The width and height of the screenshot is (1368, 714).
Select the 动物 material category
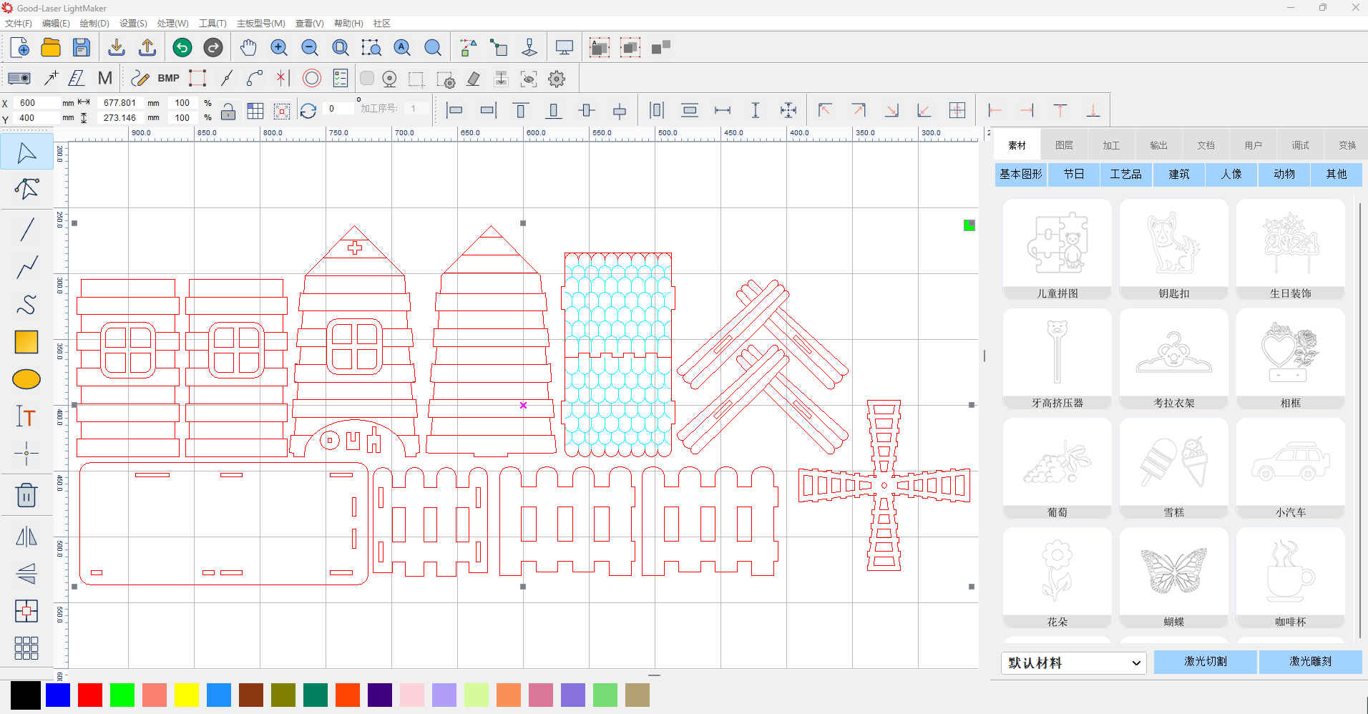point(1284,174)
